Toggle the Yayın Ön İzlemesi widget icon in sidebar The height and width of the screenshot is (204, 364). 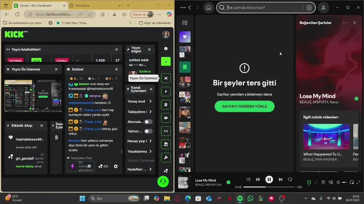(x=166, y=78)
